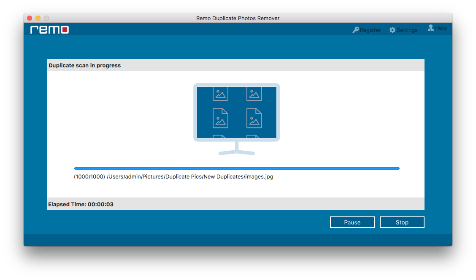The image size is (476, 280).
Task: Click the Help person icon
Action: pyautogui.click(x=430, y=28)
